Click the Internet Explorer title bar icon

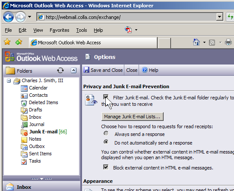click(x=6, y=6)
